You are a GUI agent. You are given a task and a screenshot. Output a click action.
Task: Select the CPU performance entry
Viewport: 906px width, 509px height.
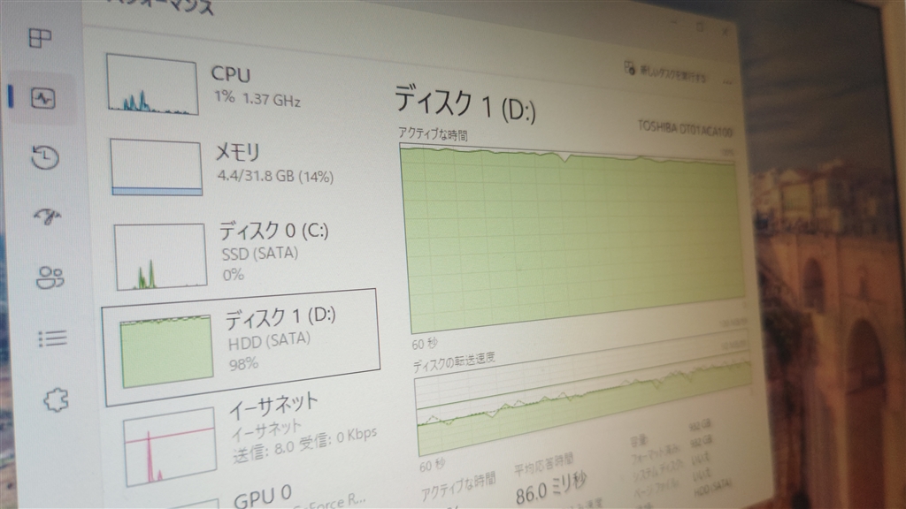(x=240, y=86)
